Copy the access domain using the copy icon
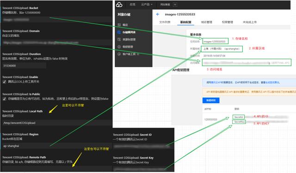The image size is (296, 173). (x=269, y=63)
